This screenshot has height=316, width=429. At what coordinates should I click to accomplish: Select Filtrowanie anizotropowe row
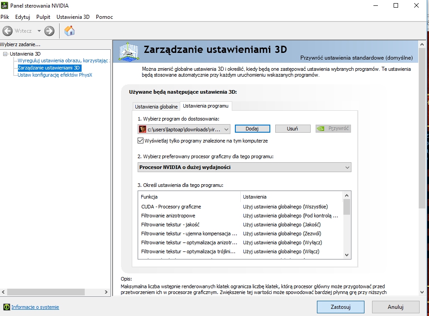point(240,216)
